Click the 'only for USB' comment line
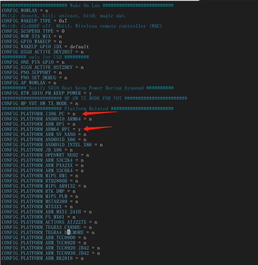 [45, 57]
